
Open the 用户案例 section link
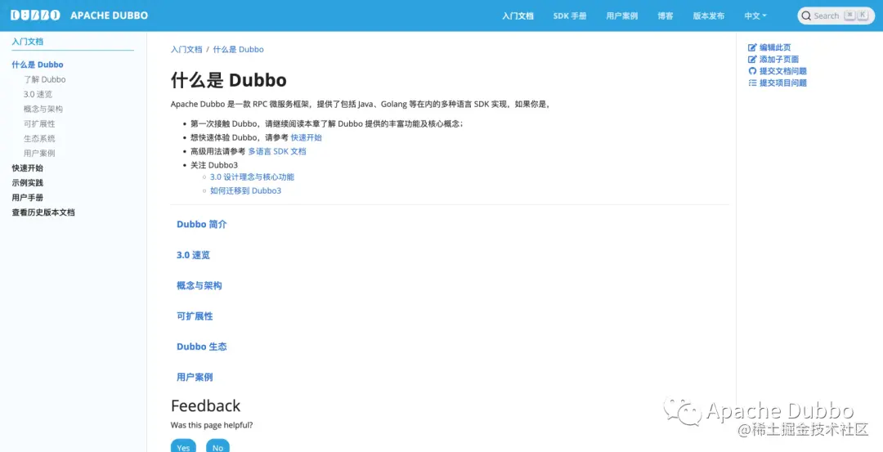[195, 377]
